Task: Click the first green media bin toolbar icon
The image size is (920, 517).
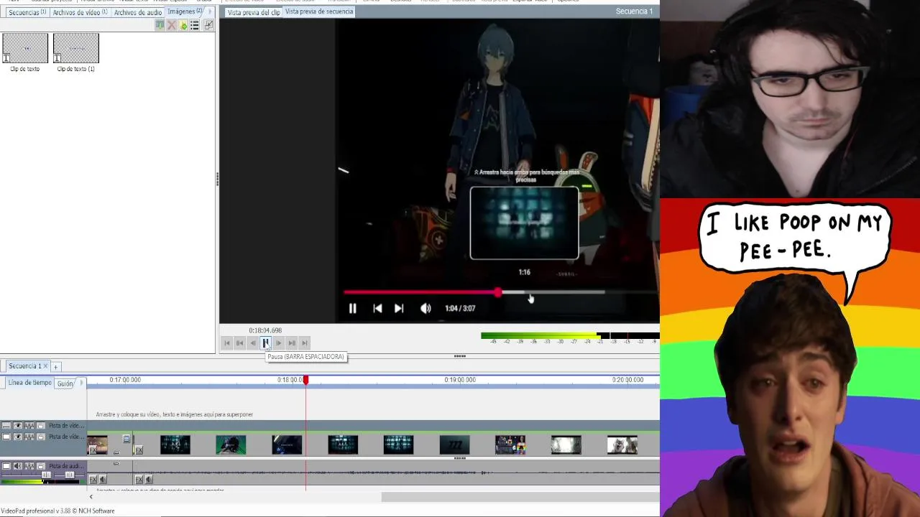Action: [x=160, y=25]
